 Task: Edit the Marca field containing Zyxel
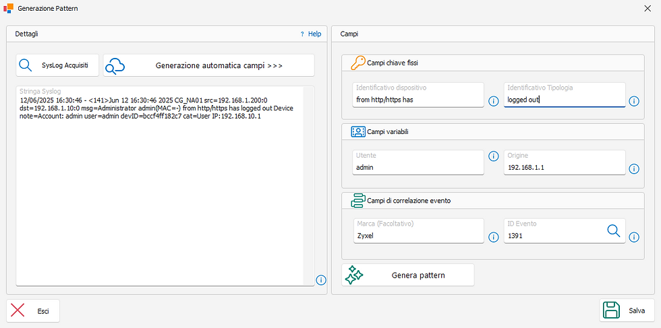pyautogui.click(x=418, y=231)
